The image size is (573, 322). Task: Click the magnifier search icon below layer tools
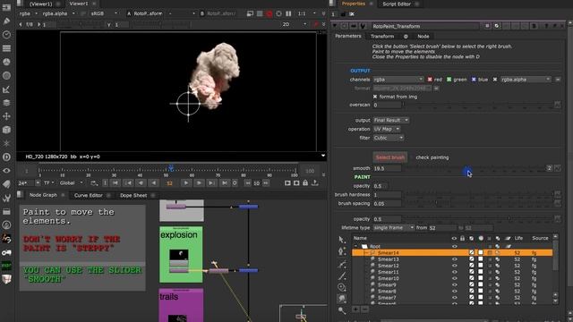coord(341,310)
